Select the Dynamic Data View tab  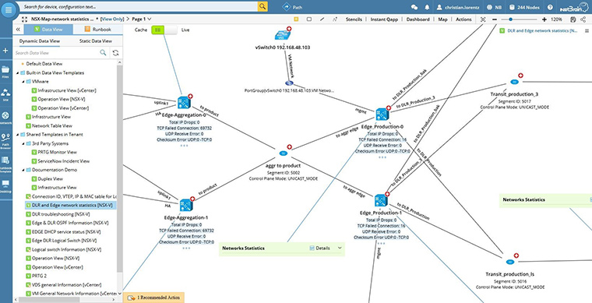pyautogui.click(x=40, y=41)
